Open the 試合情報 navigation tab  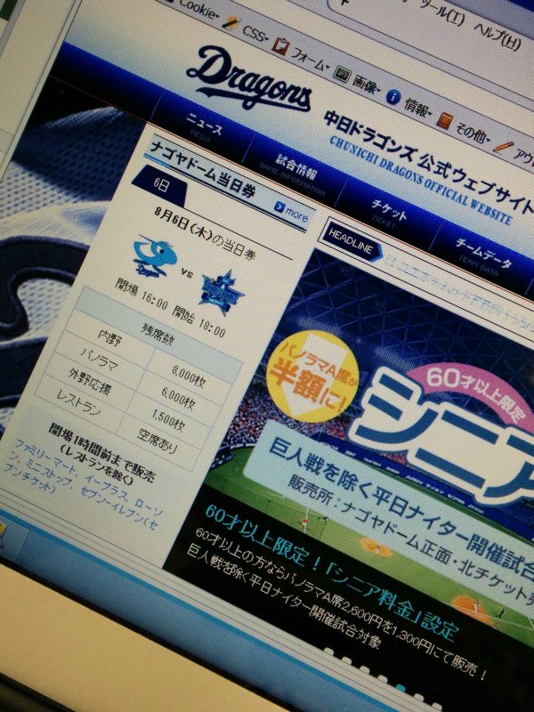point(295,172)
